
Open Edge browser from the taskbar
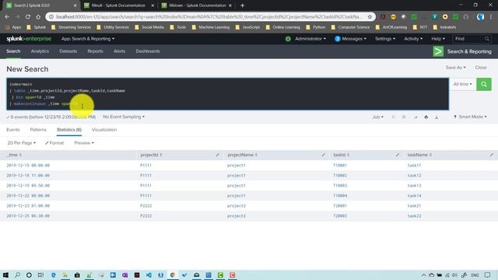click(53, 275)
